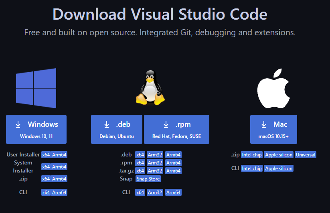
Task: Open the Linux .rpm Arm64 link
Action: click(173, 163)
